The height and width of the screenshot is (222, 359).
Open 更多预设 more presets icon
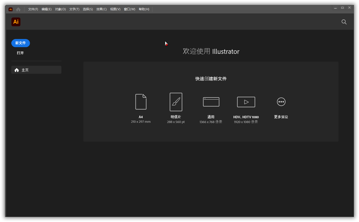pos(281,102)
